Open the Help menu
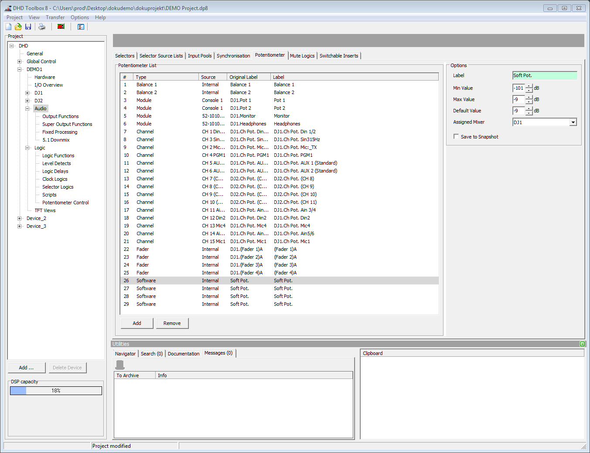 point(100,17)
